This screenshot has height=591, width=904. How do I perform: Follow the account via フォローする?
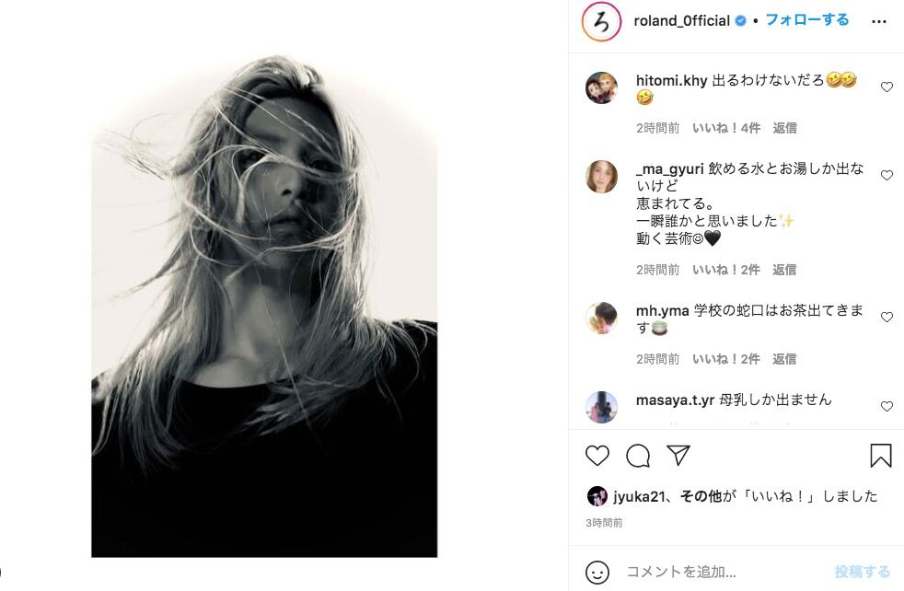[x=807, y=20]
